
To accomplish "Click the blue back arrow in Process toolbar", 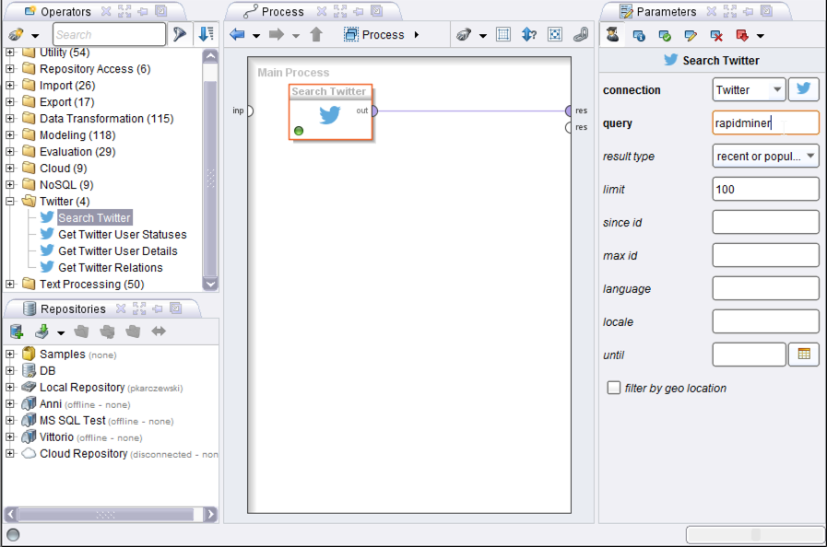I will coord(238,35).
